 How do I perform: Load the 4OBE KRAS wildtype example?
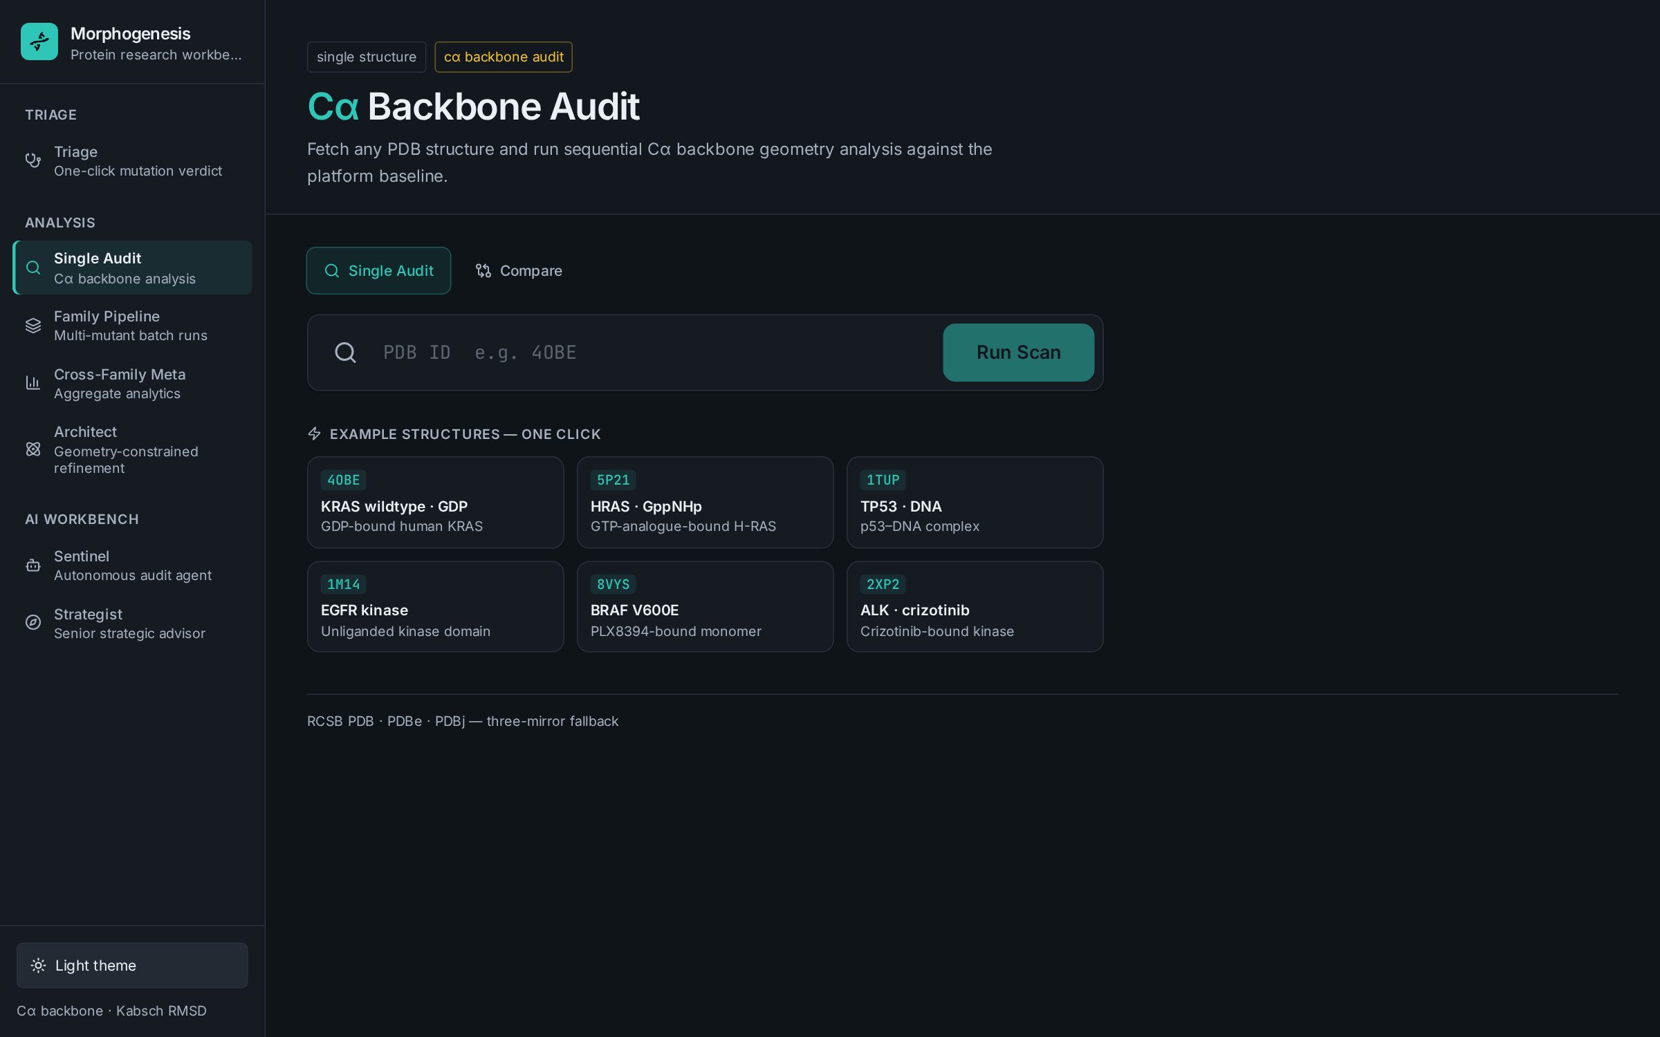435,503
